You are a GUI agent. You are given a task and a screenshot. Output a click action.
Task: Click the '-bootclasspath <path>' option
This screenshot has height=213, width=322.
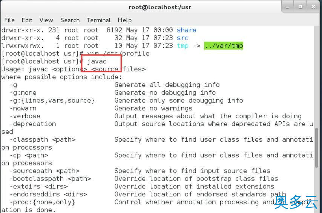(x=50, y=179)
